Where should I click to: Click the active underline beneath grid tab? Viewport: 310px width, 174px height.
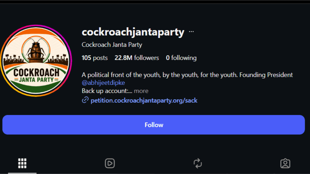click(22, 173)
